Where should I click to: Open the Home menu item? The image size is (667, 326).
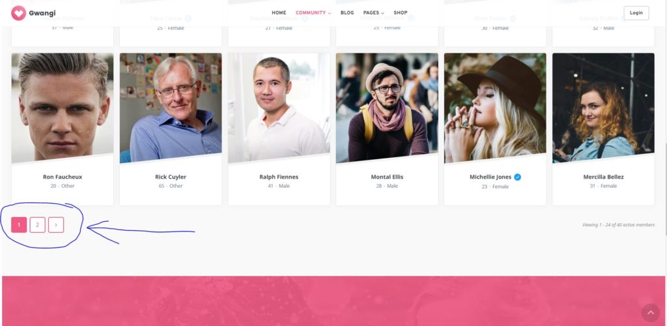[x=279, y=13]
